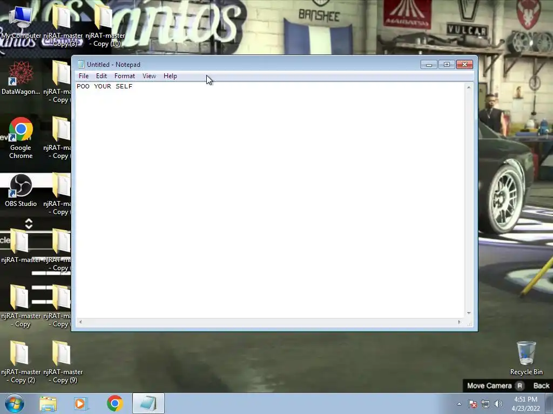Click the Notepad icon in title bar
This screenshot has width=553, height=414.
click(81, 65)
